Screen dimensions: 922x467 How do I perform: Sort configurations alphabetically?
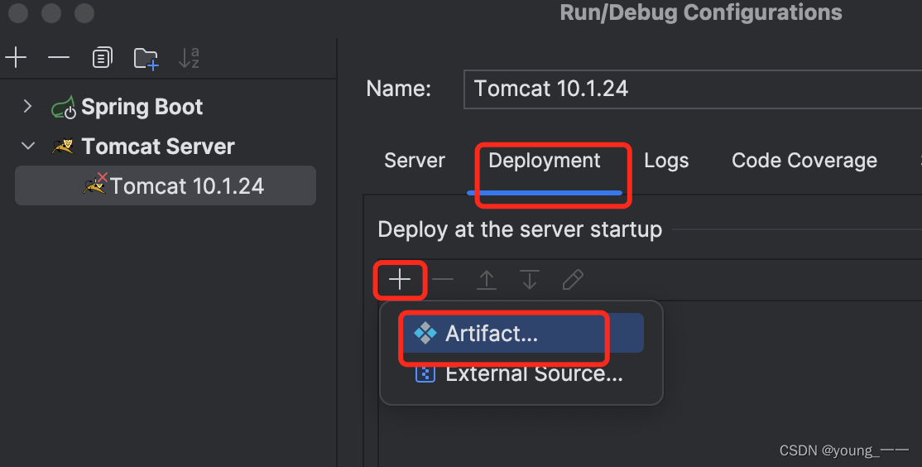click(190, 58)
